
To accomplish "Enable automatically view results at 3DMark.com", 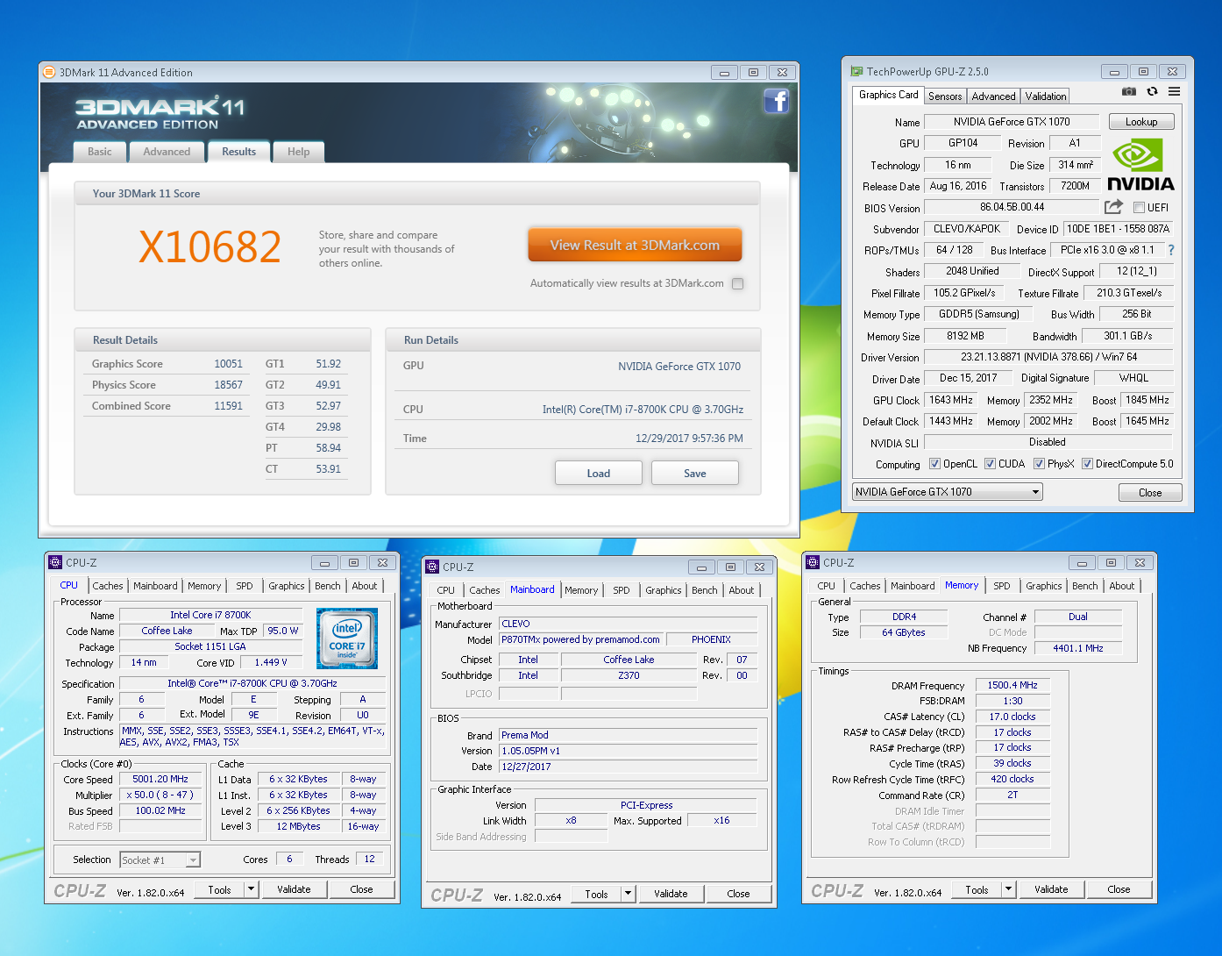I will pyautogui.click(x=737, y=283).
